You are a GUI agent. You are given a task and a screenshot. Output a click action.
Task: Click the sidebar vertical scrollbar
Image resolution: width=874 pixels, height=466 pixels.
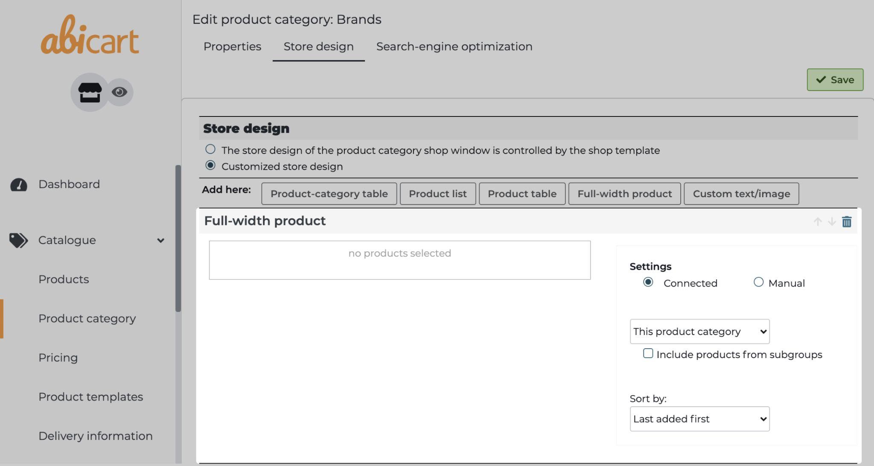pyautogui.click(x=178, y=238)
